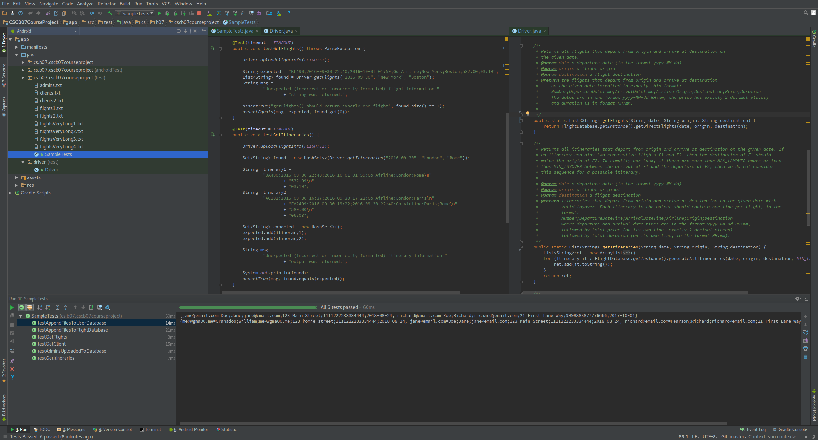The width and height of the screenshot is (818, 440).
Task: Toggle Show Passed tests OK button
Action: point(22,308)
